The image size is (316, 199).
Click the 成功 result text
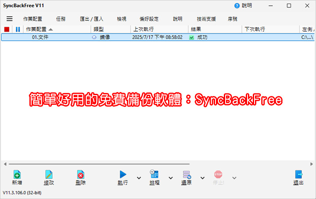(x=202, y=37)
